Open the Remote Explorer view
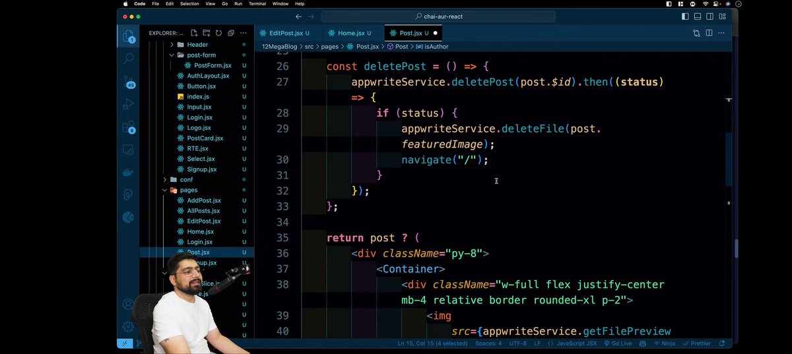792x354 pixels. (129, 150)
